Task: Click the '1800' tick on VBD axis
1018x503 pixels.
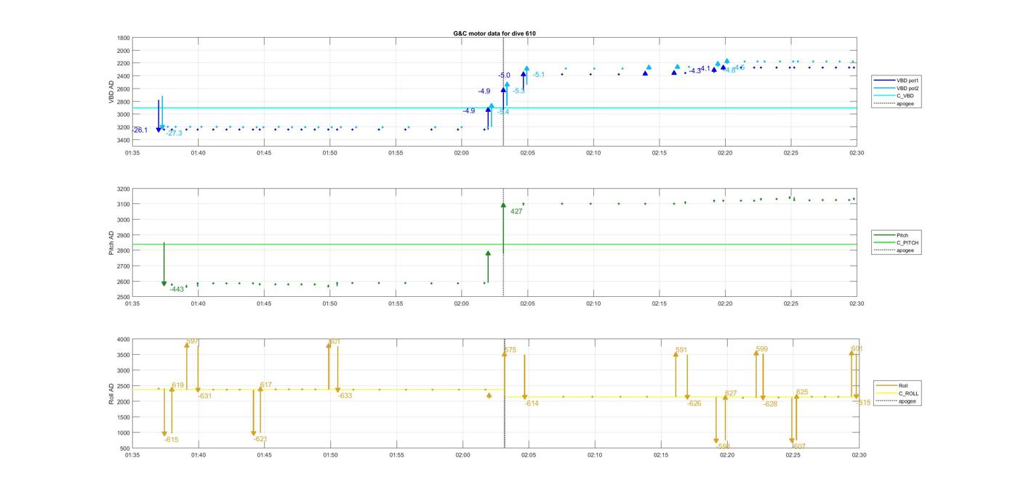Action: [x=124, y=38]
